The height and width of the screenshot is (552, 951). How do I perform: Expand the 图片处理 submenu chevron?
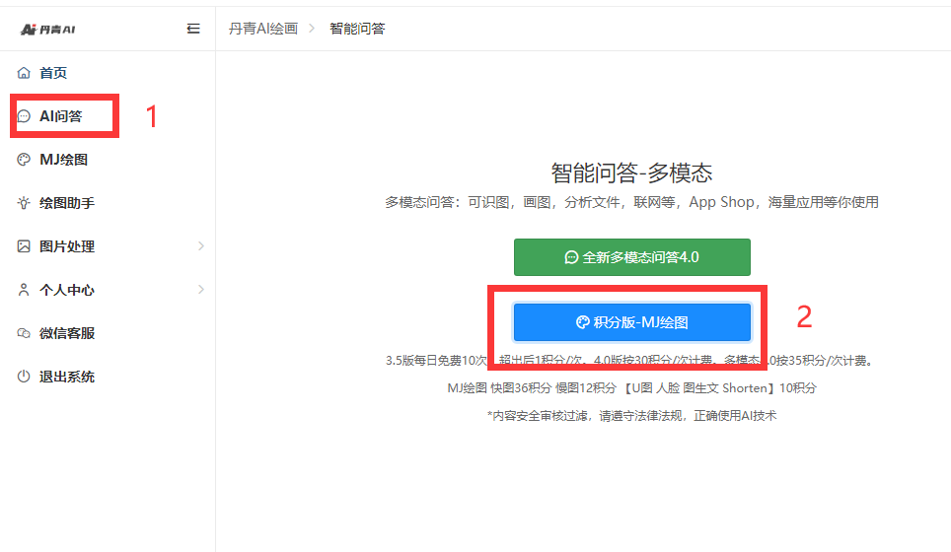point(201,246)
